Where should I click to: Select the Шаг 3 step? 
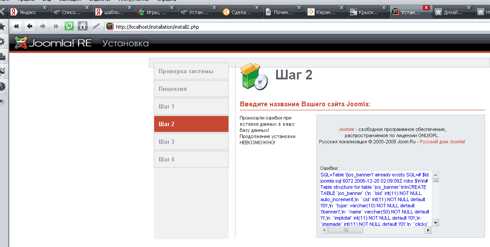point(191,142)
